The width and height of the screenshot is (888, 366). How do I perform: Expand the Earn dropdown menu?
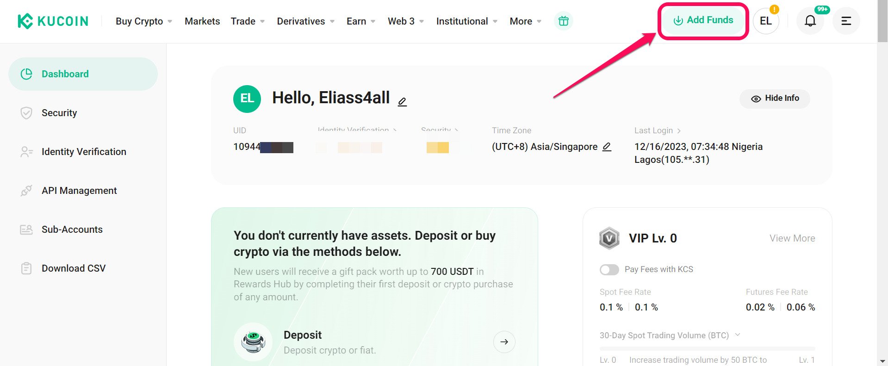[361, 21]
